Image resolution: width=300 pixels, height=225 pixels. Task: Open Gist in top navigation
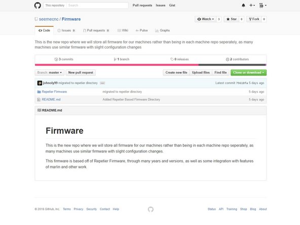(x=172, y=6)
